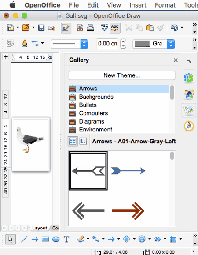This screenshot has width=198, height=255.
Task: Select the Bullets gallery theme
Action: point(118,105)
